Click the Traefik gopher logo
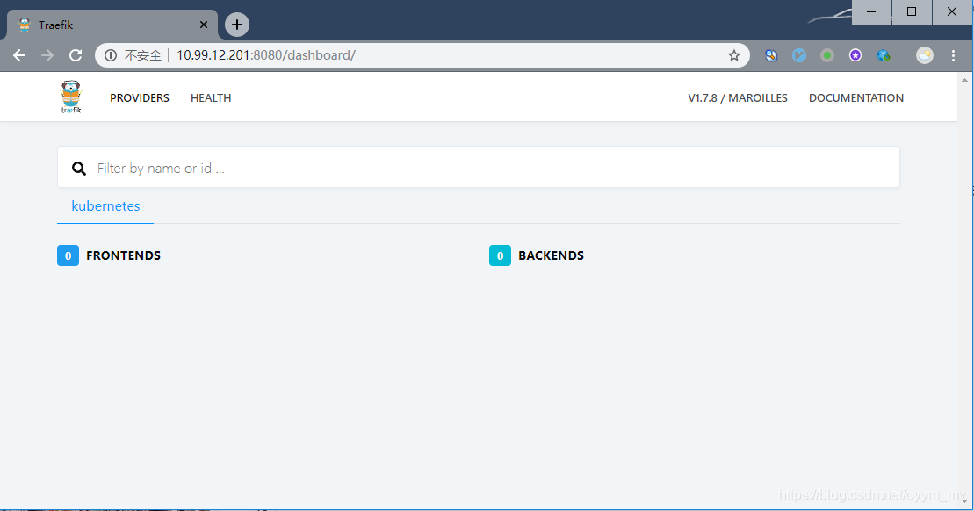Image resolution: width=974 pixels, height=511 pixels. click(x=71, y=97)
